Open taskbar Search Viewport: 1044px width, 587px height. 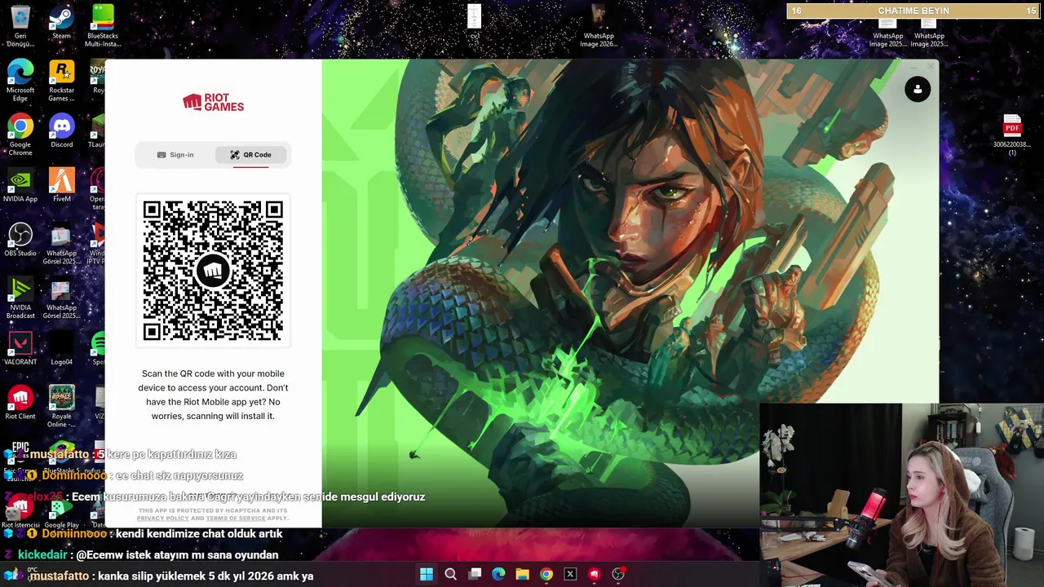[450, 574]
